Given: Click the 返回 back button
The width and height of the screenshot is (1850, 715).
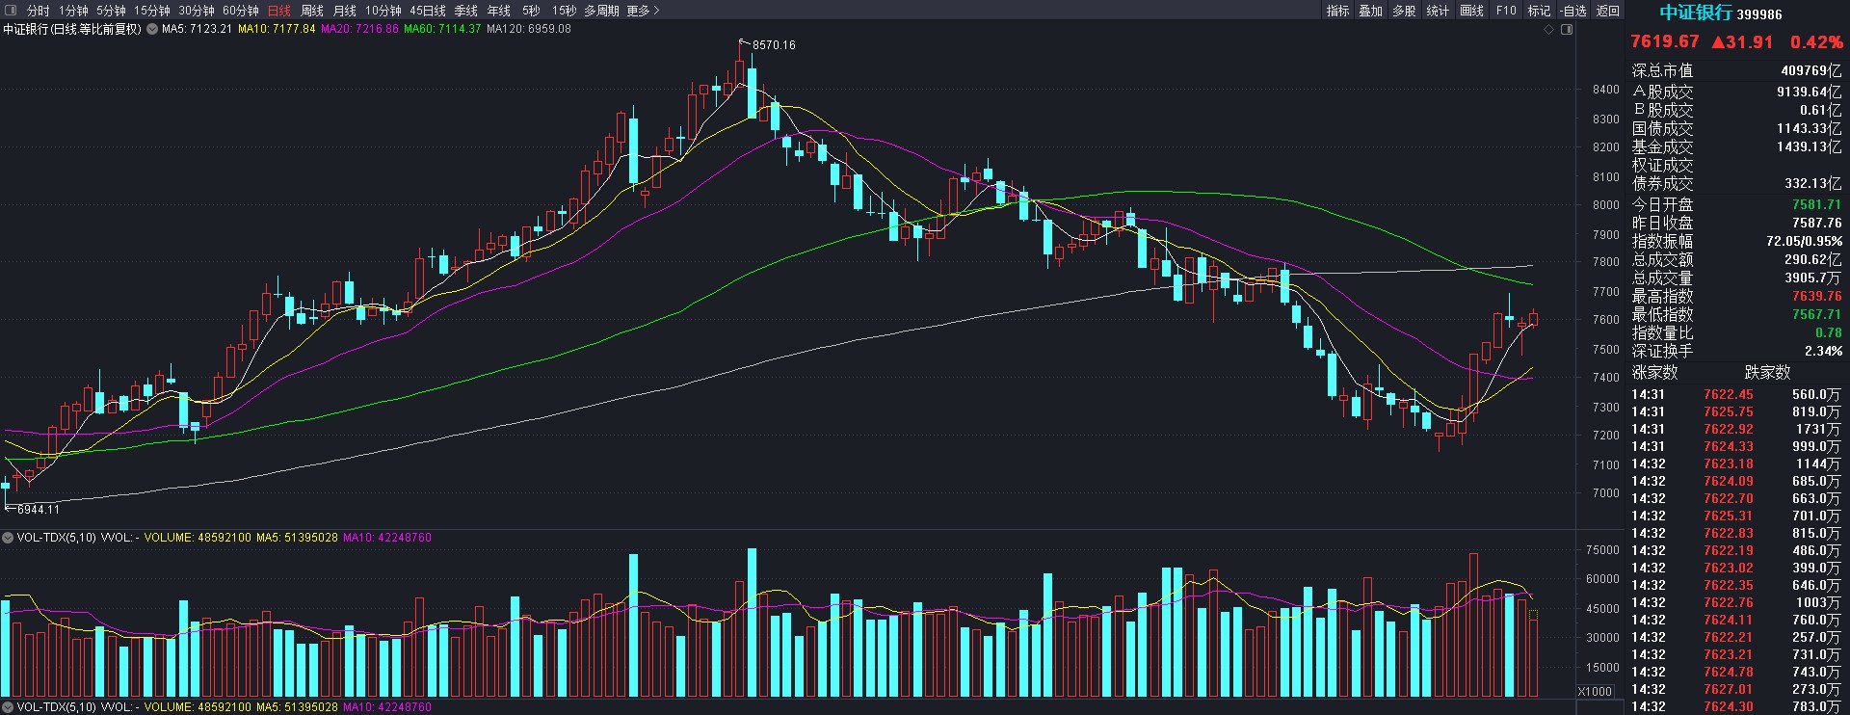Looking at the screenshot, I should point(1607,11).
